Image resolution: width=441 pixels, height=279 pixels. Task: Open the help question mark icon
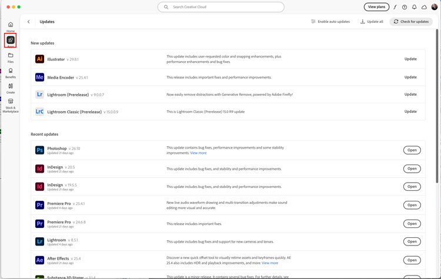(405, 7)
